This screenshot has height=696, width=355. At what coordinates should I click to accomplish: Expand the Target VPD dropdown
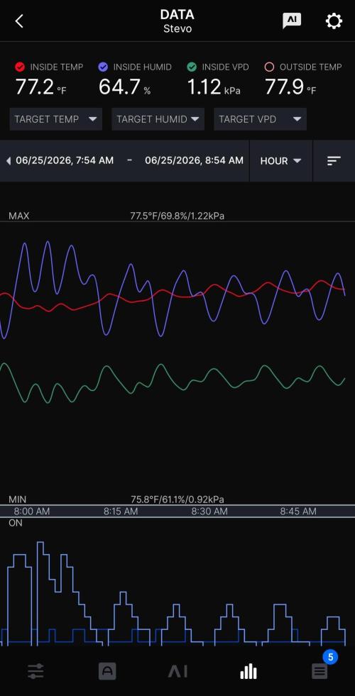pyautogui.click(x=260, y=119)
